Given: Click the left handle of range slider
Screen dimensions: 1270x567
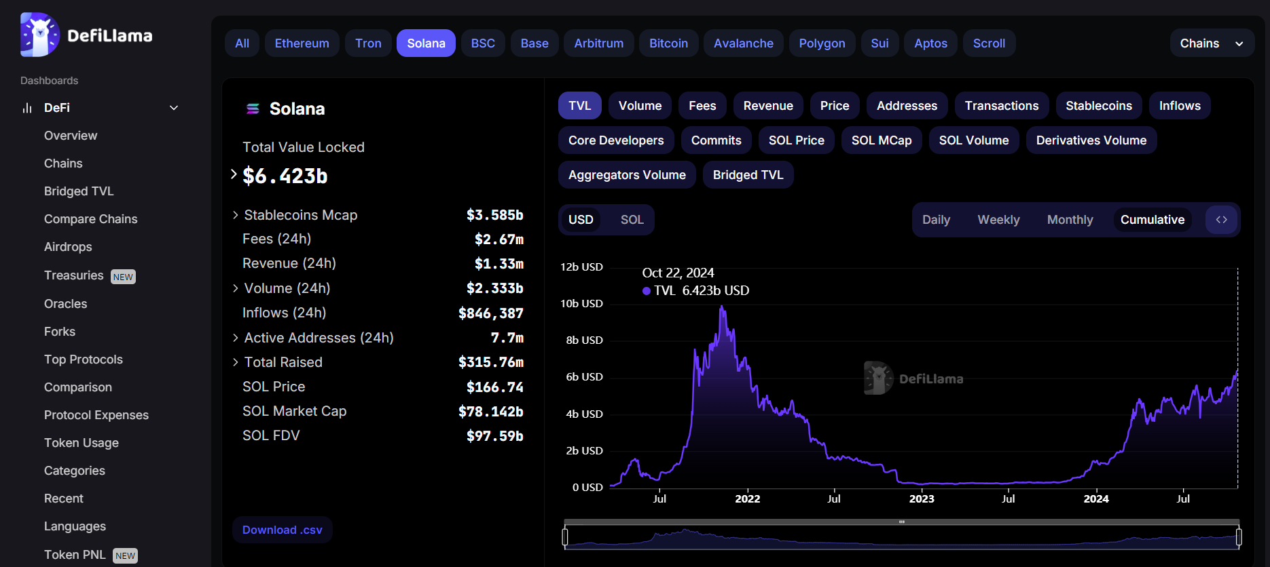Looking at the screenshot, I should [565, 537].
